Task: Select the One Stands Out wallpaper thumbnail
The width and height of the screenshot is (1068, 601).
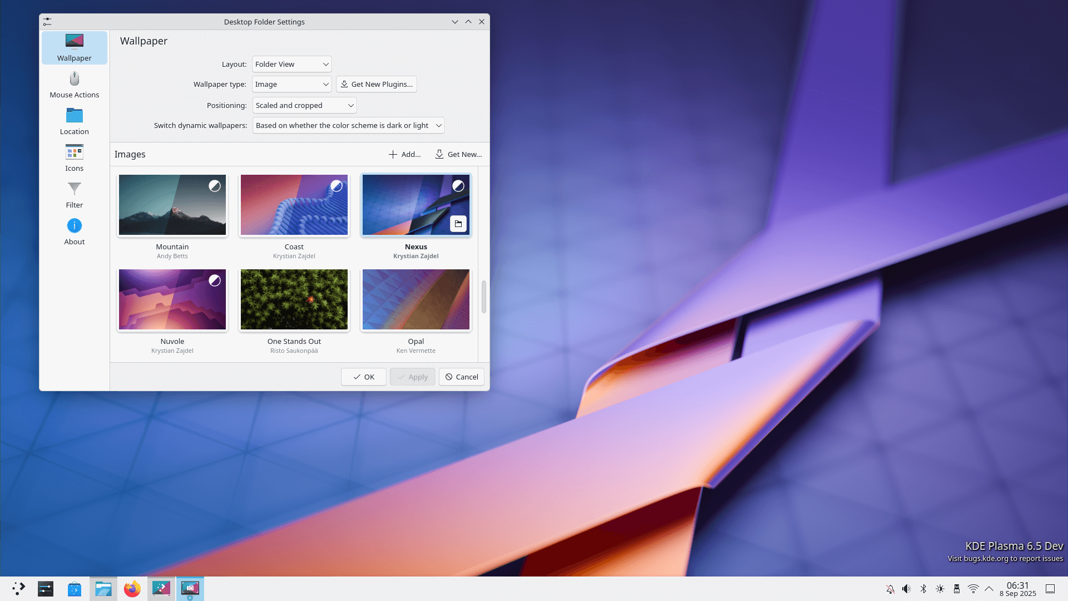Action: pos(294,299)
